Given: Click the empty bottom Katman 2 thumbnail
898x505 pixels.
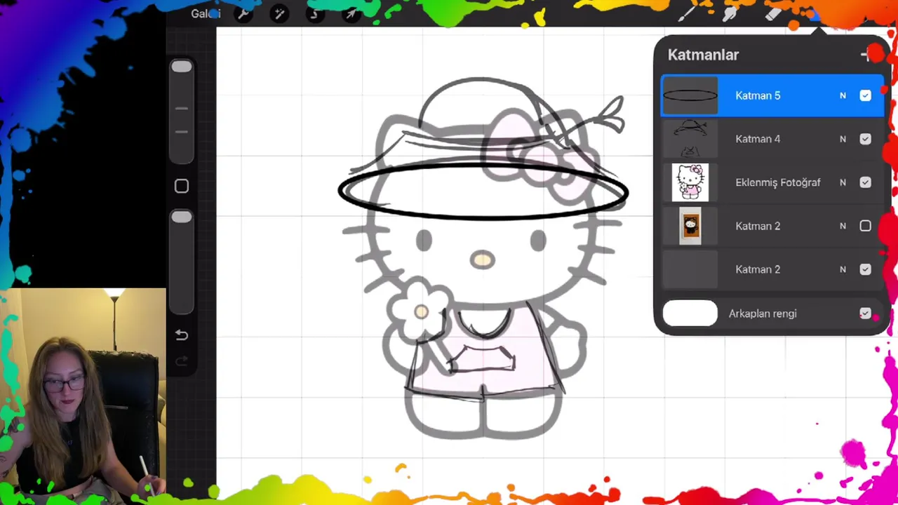Looking at the screenshot, I should coord(690,269).
